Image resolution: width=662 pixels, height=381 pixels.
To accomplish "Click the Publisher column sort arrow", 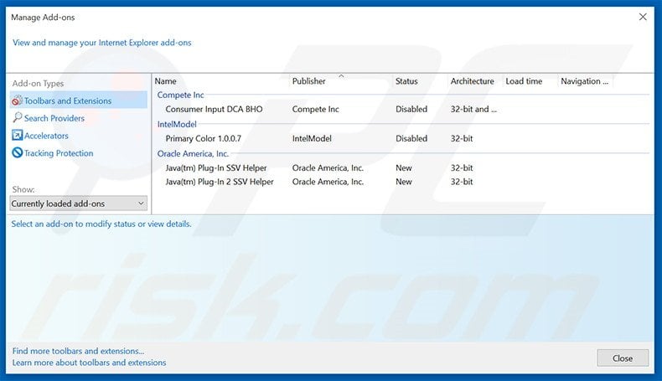I will pyautogui.click(x=341, y=76).
